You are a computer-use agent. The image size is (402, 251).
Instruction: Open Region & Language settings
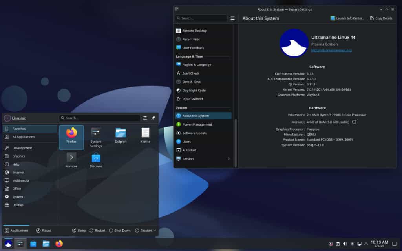click(x=204, y=65)
